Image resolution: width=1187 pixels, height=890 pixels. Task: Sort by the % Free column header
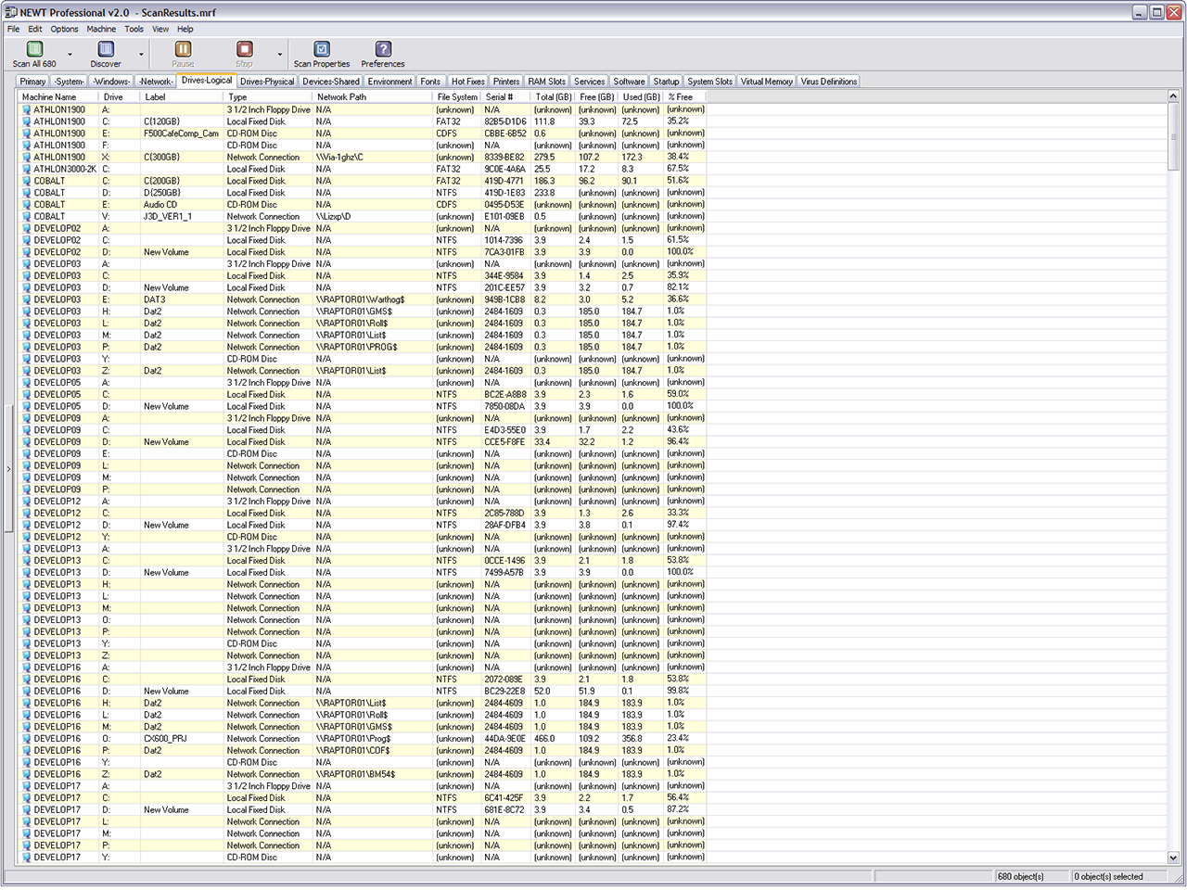tap(682, 96)
